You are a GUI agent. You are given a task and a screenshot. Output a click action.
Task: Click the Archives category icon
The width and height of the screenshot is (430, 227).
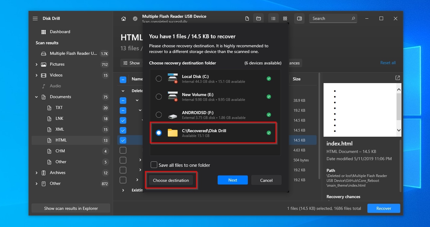point(44,173)
